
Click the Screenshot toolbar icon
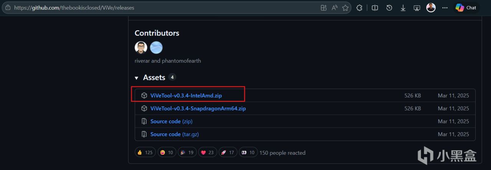pos(417,8)
